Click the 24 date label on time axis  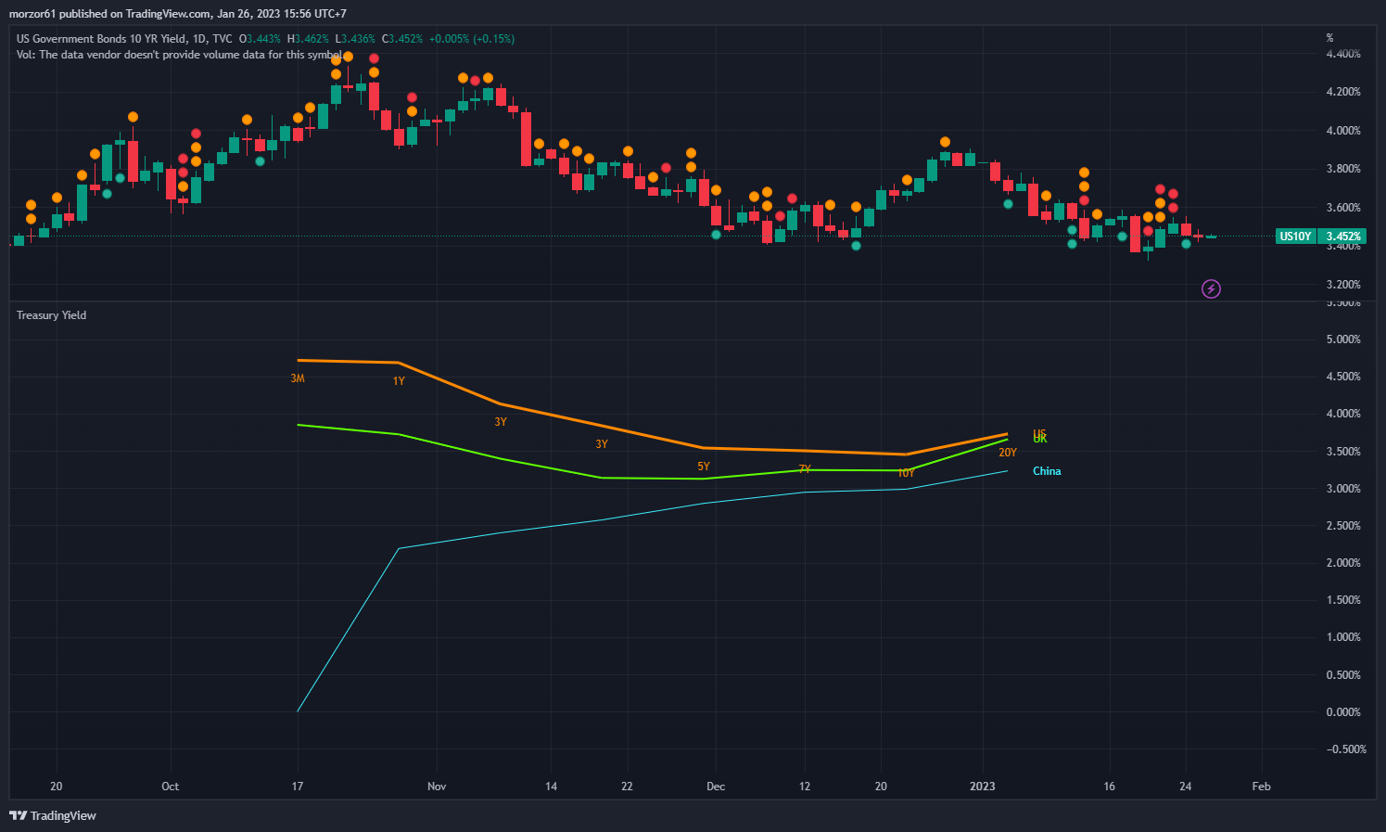[1186, 787]
